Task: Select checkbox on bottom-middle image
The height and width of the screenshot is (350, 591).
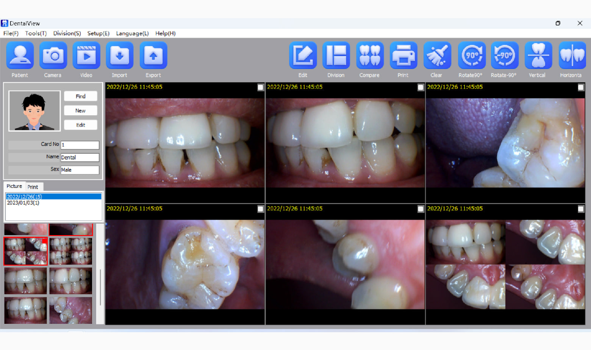Action: click(x=421, y=209)
